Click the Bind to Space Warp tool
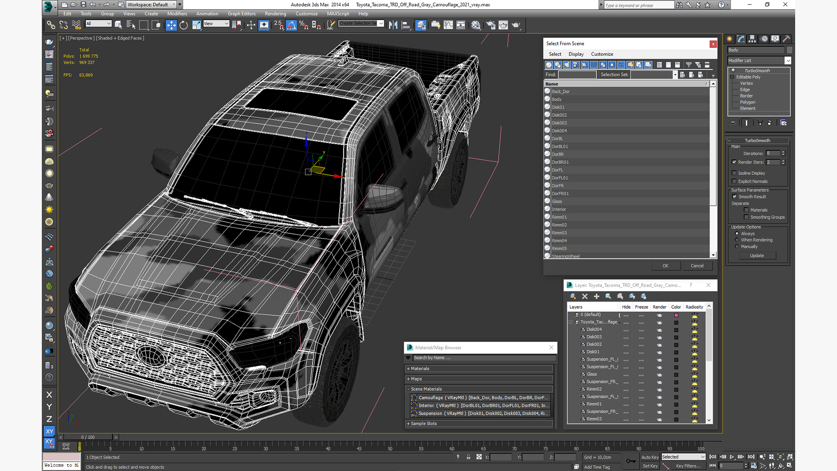This screenshot has width=837, height=471. (77, 25)
